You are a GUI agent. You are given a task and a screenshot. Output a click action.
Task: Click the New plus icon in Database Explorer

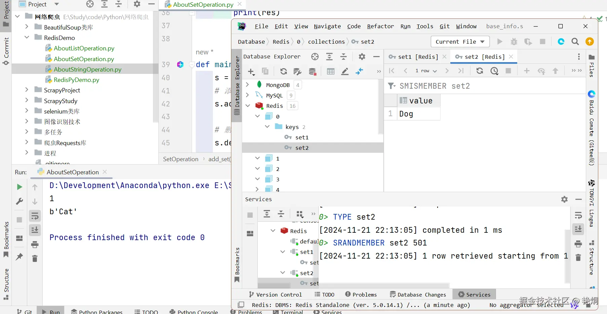251,71
